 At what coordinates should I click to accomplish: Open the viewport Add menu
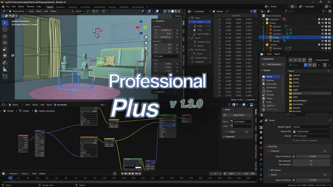pos(46,11)
